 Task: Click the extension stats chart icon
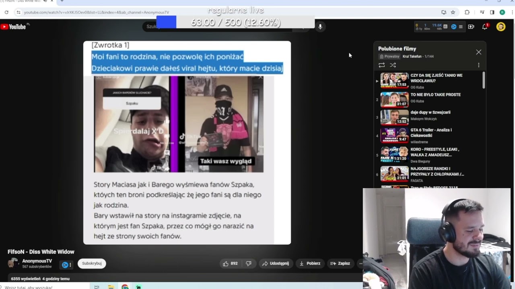[445, 27]
